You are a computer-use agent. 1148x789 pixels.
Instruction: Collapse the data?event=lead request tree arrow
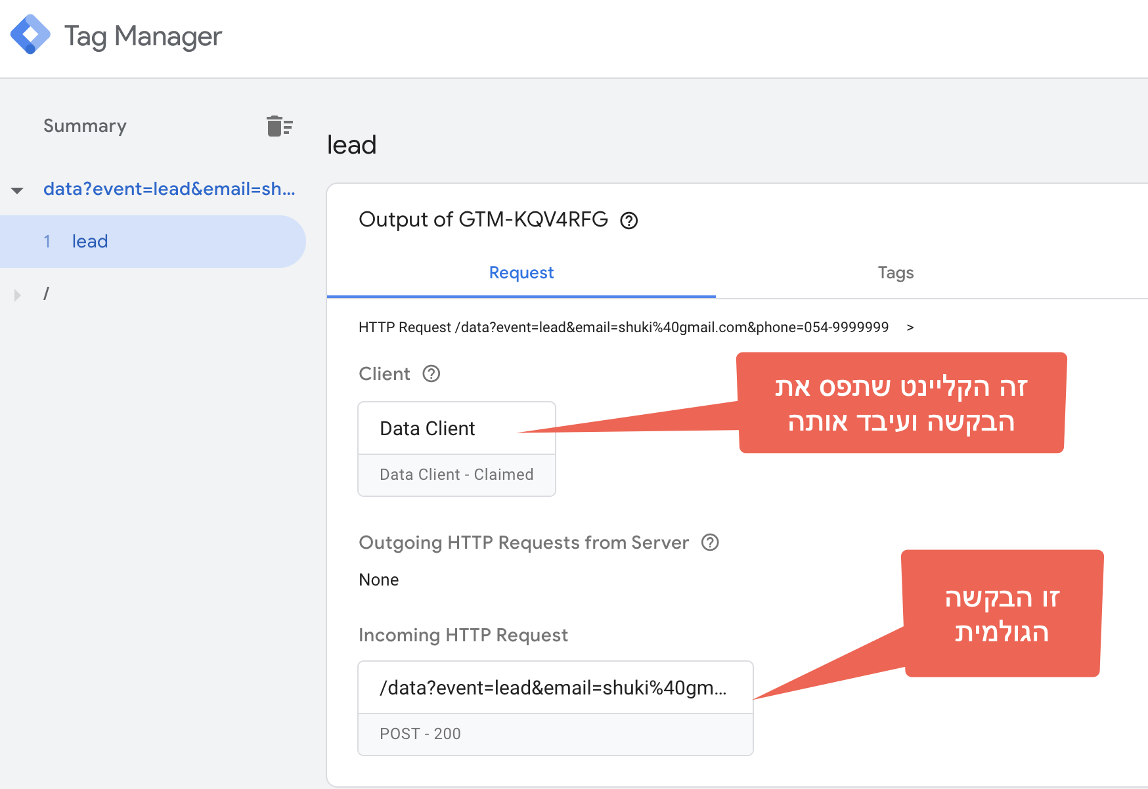tap(18, 190)
